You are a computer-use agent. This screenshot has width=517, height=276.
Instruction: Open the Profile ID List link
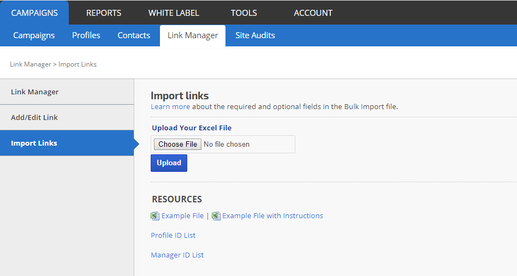[173, 236]
